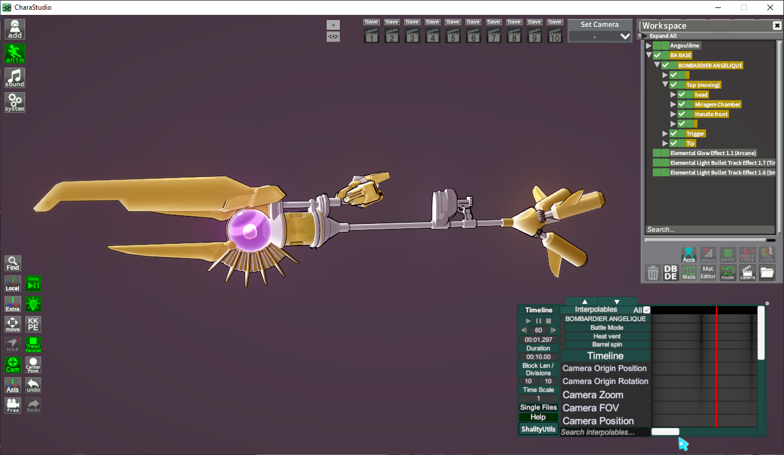Toggle Transl Parallel mode
Screen dimensions: 784x455
click(x=33, y=345)
